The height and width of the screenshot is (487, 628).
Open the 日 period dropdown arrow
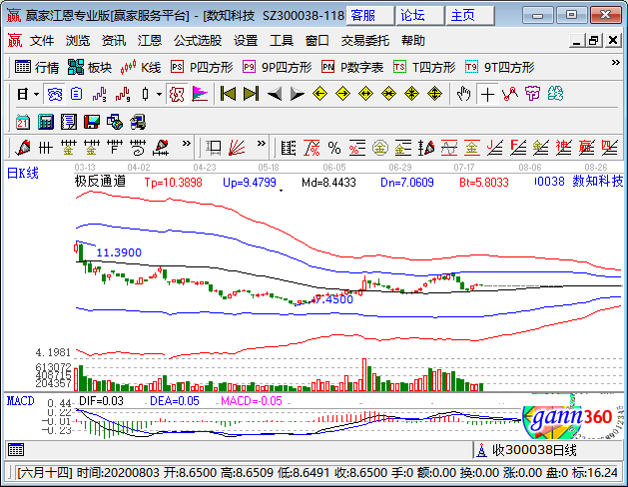tap(37, 95)
